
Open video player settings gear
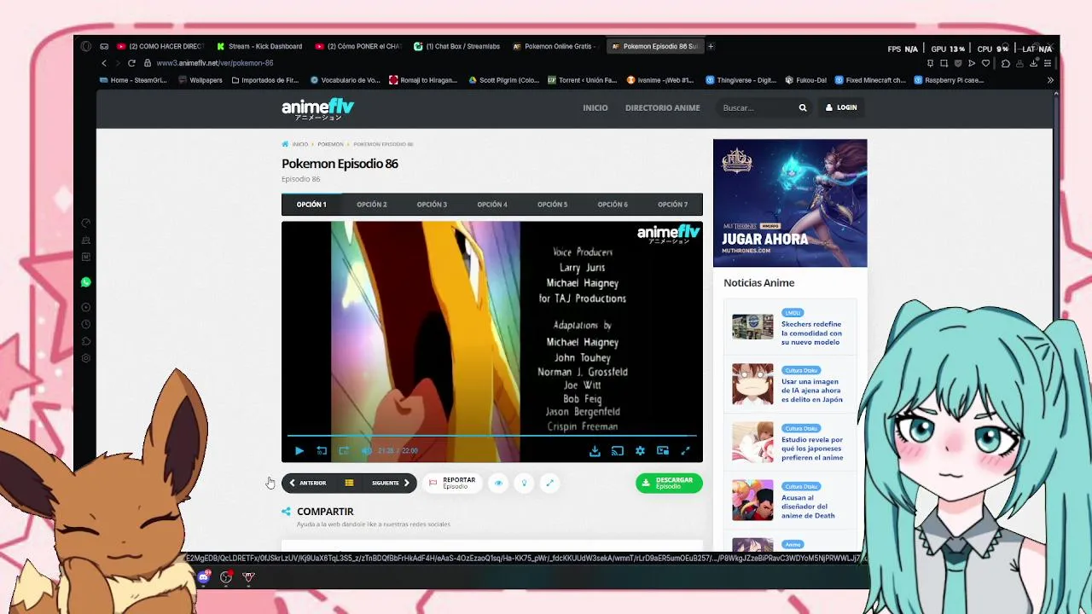[640, 450]
